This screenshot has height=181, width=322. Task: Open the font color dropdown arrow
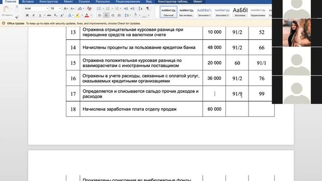(91, 15)
